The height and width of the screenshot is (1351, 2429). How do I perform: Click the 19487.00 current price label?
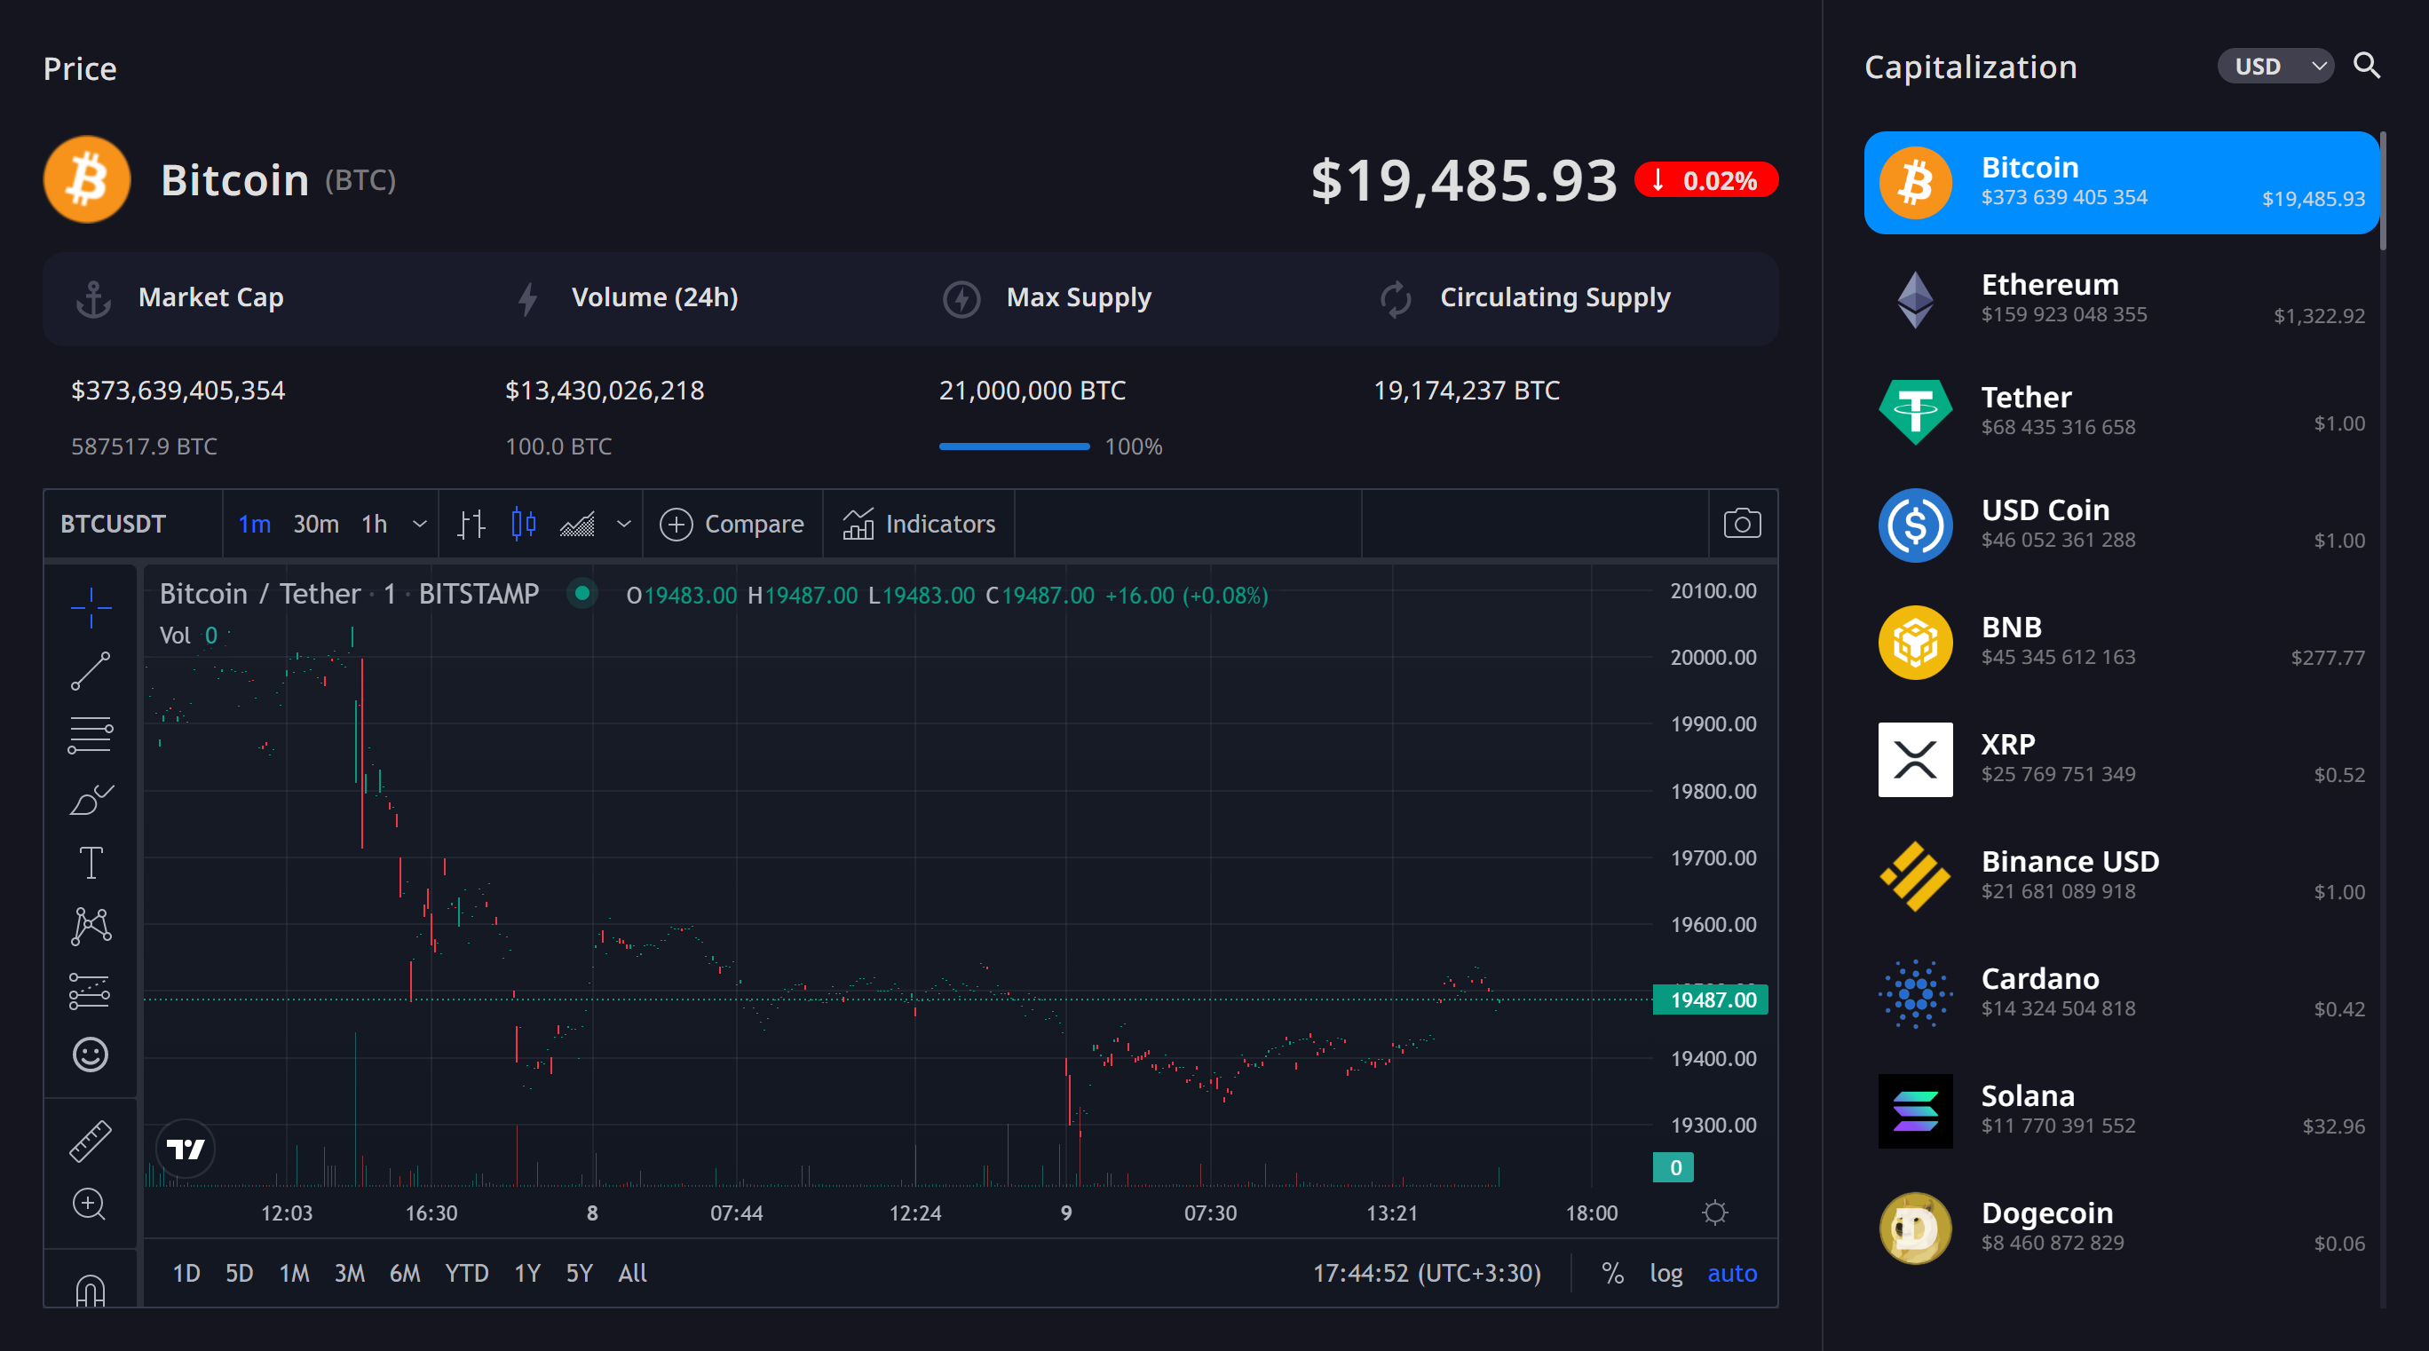1710,999
